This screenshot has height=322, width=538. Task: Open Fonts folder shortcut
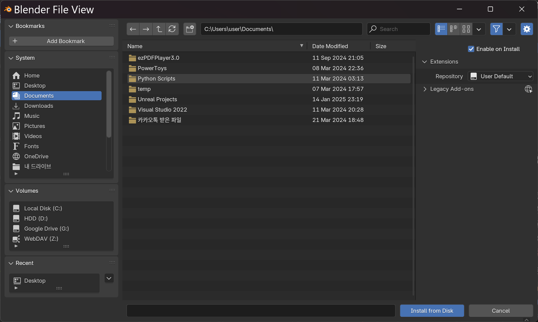[x=56, y=146]
